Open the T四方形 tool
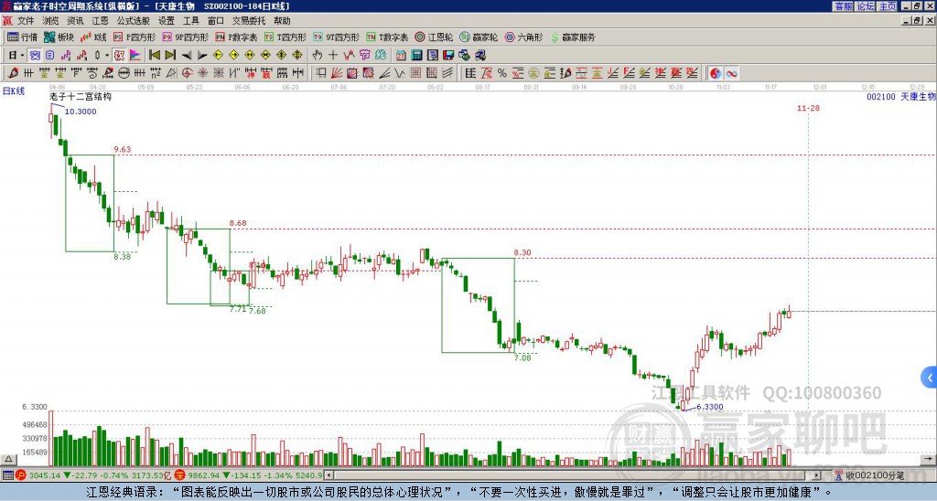This screenshot has height=501, width=937. (x=285, y=37)
